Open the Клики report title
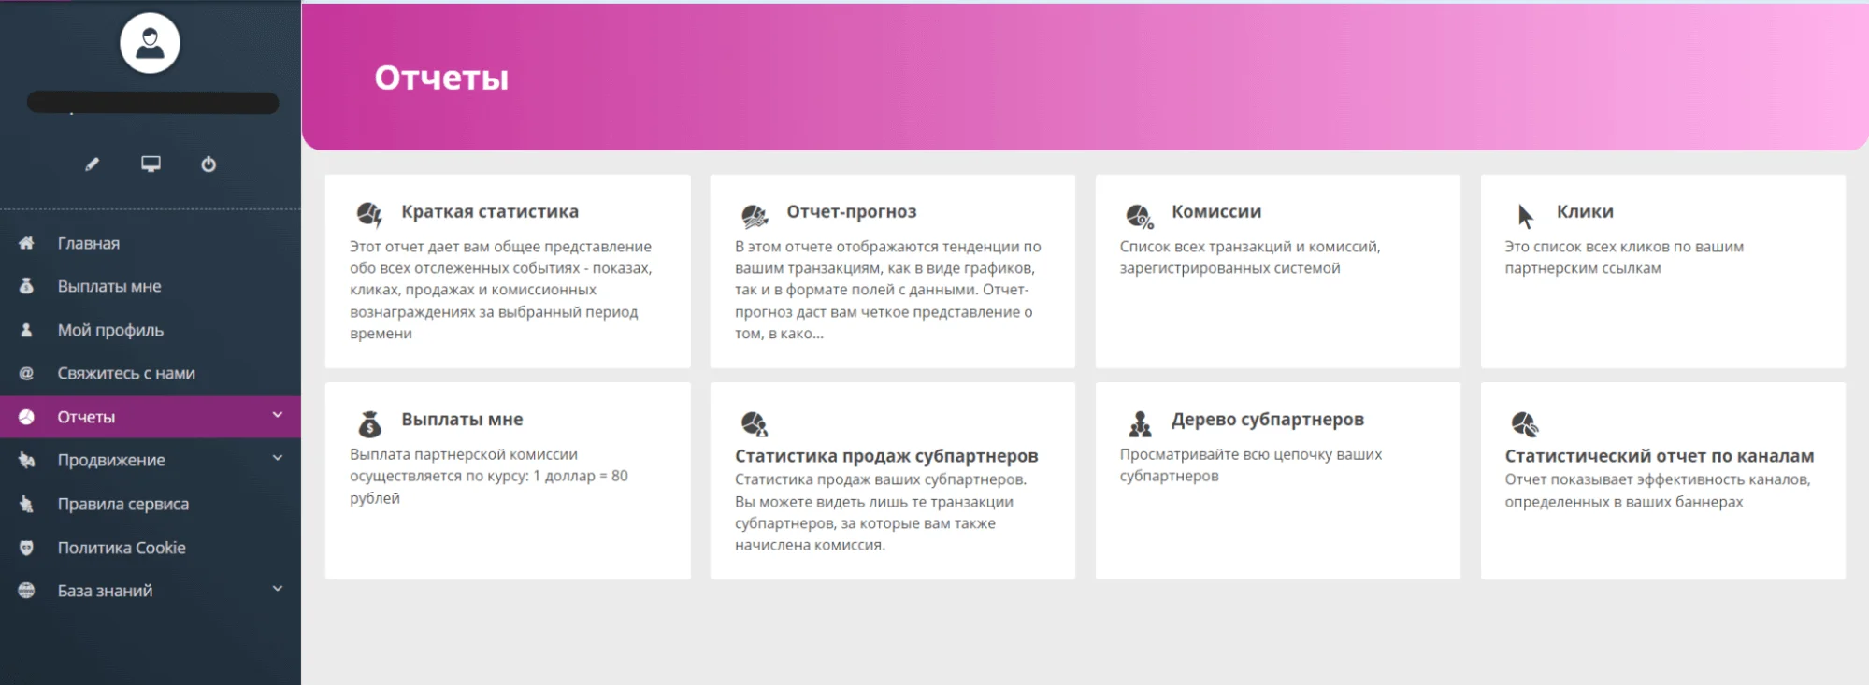Screen dimensions: 1869x686 click(x=1585, y=211)
